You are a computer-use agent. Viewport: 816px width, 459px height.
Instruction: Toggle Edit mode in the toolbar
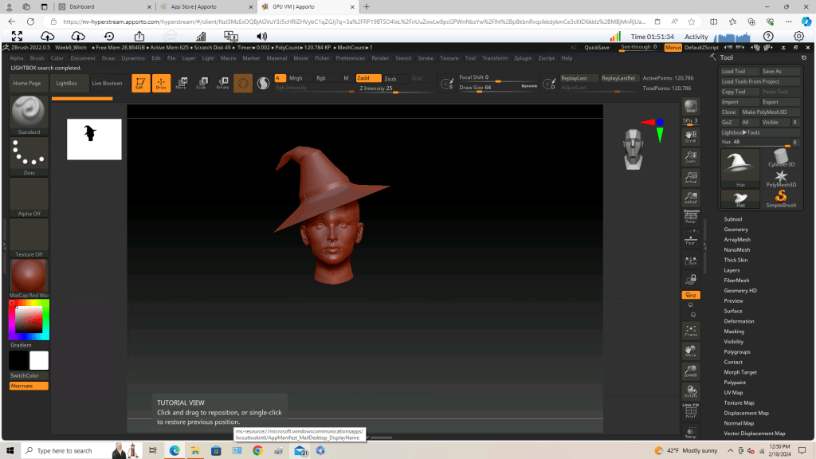click(x=140, y=83)
